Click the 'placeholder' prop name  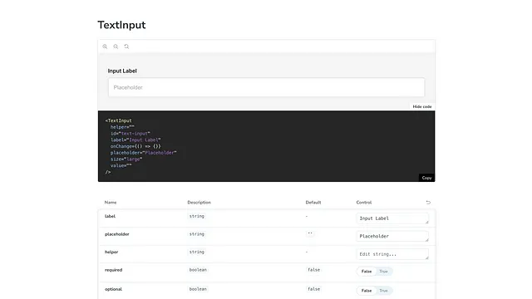116,234
